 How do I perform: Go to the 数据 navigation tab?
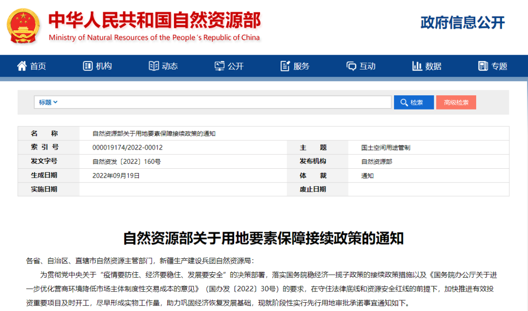coord(433,66)
